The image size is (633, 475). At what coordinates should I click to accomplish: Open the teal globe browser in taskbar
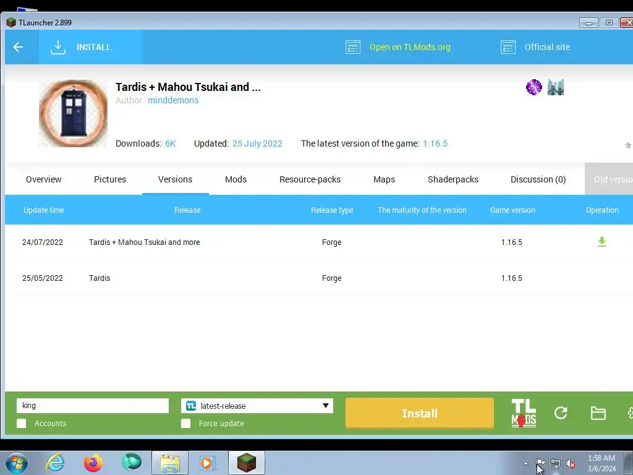point(132,463)
